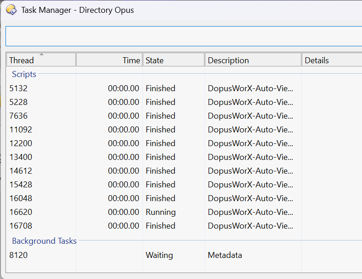Image resolution: width=362 pixels, height=279 pixels.
Task: Click the Details column header
Action: click(332, 60)
